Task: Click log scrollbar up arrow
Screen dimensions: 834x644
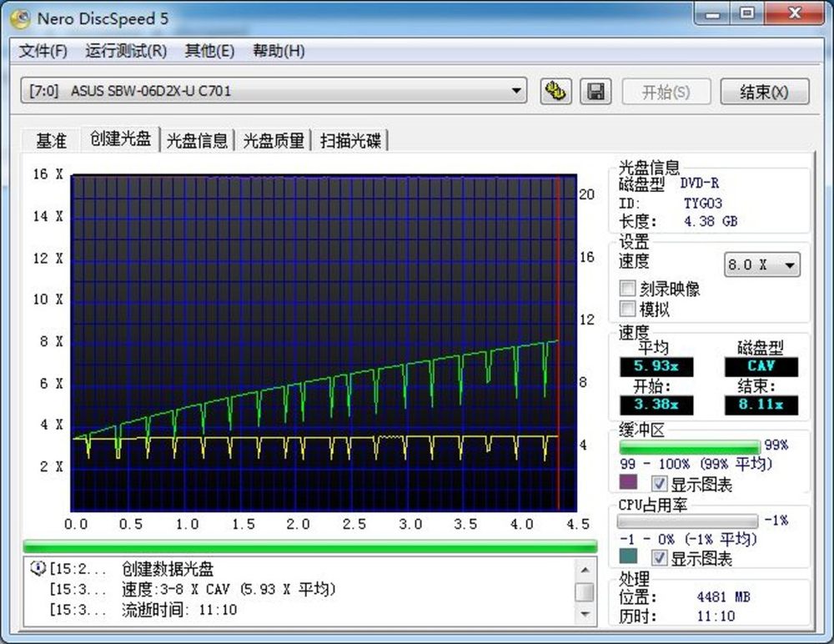Action: tap(585, 569)
